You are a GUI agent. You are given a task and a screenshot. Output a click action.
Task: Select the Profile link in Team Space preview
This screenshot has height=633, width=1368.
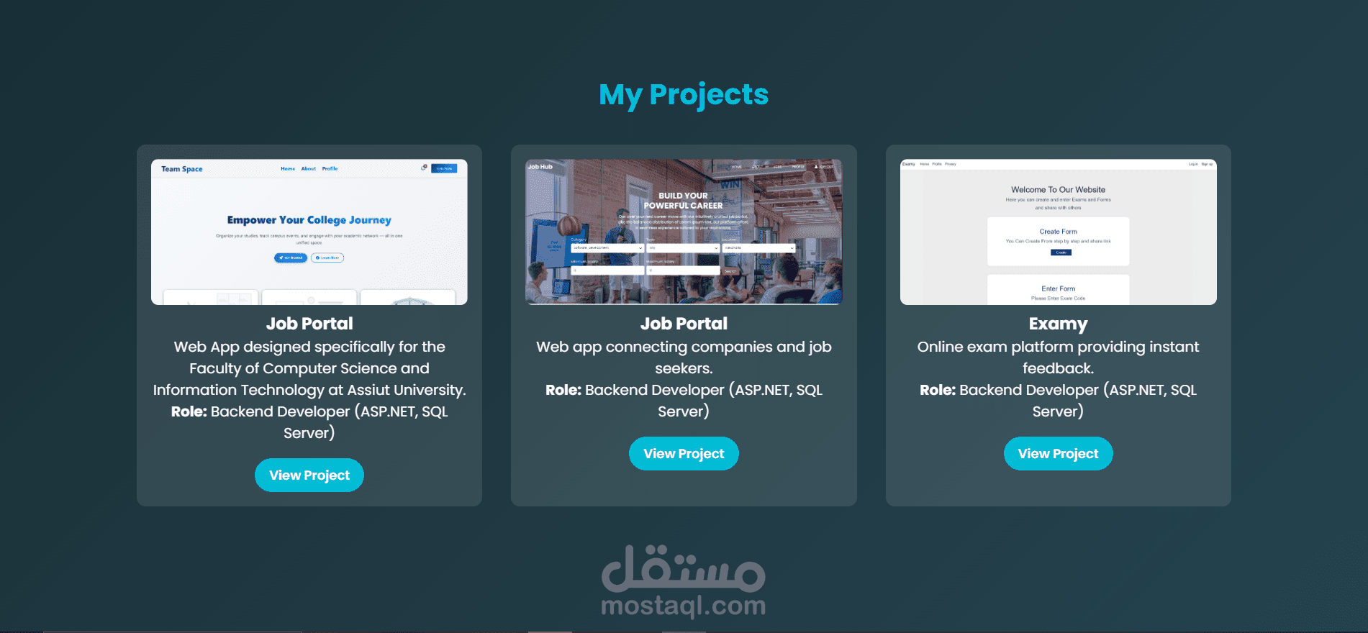(330, 168)
